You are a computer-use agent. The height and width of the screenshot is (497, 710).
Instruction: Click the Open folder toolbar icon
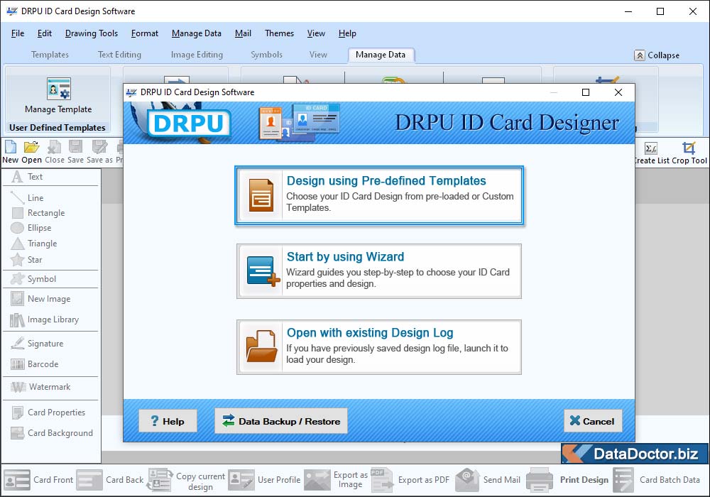click(x=32, y=152)
